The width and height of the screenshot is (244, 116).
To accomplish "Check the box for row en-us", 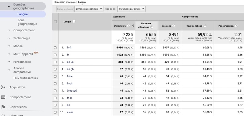I will [55, 62].
